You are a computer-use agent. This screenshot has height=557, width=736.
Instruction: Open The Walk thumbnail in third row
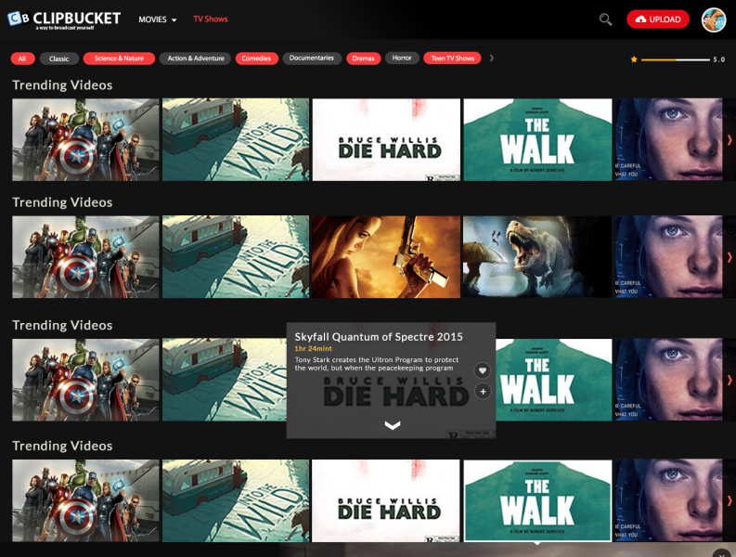[x=554, y=380]
